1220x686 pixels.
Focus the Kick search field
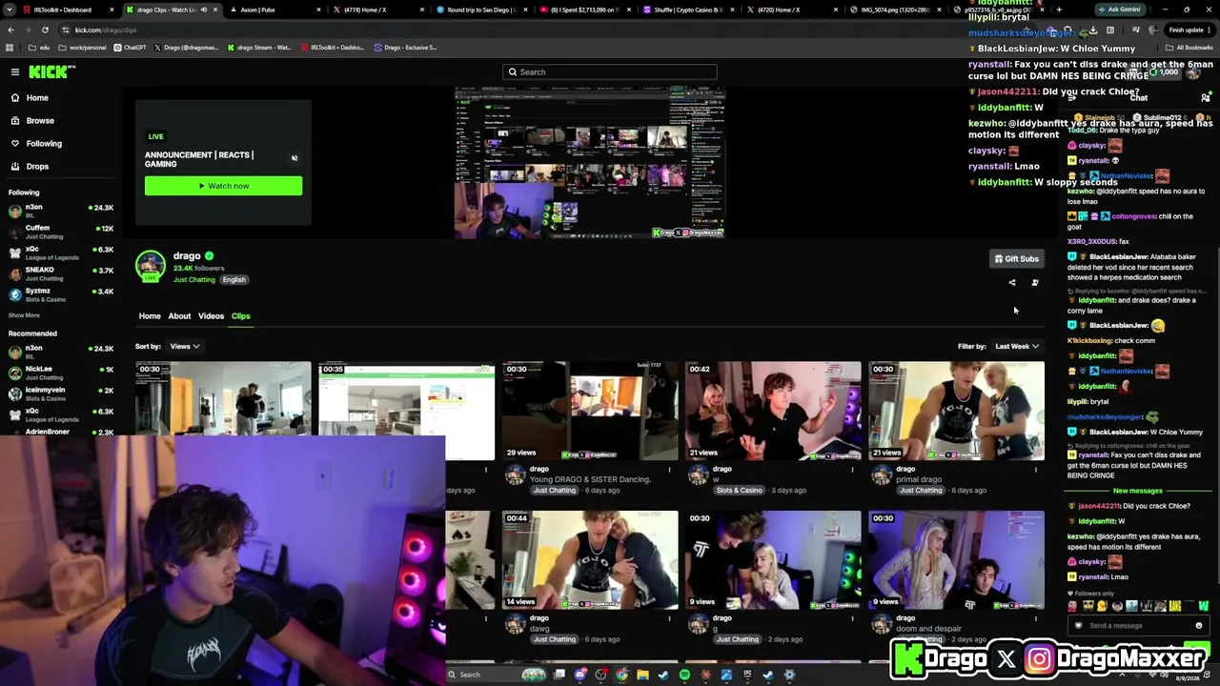coord(610,72)
